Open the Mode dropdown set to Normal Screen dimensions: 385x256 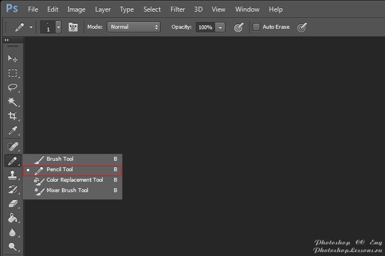pos(134,27)
